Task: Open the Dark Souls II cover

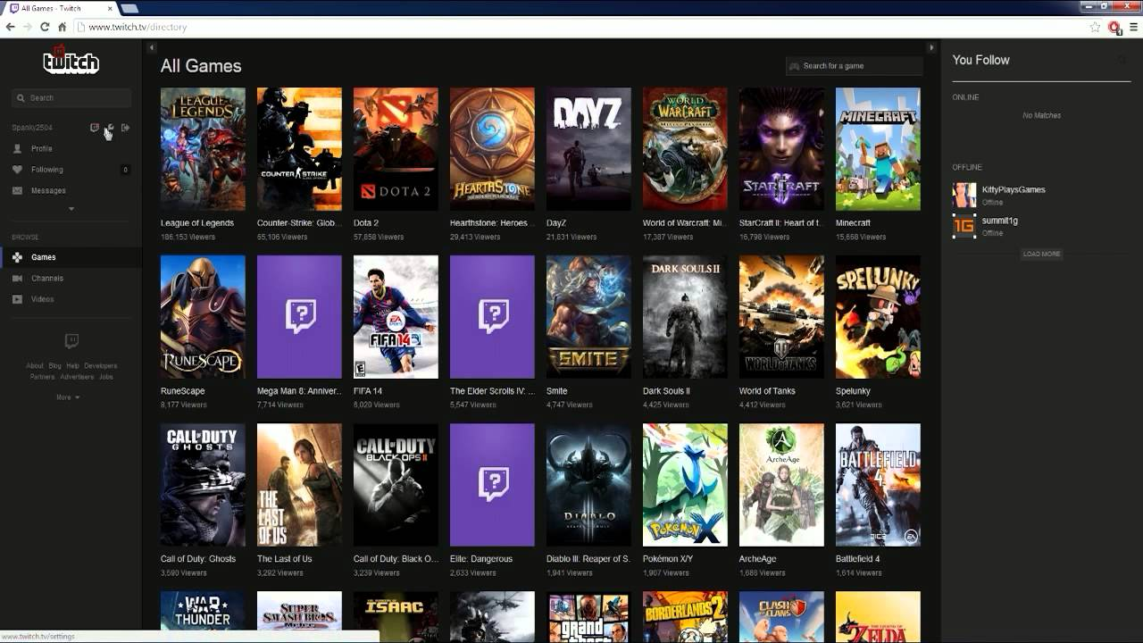Action: (x=685, y=317)
